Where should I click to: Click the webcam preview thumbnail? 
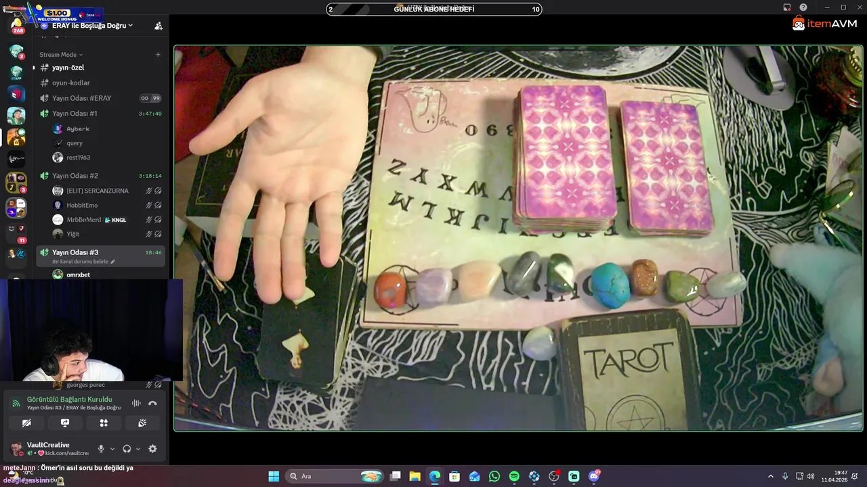[91, 331]
